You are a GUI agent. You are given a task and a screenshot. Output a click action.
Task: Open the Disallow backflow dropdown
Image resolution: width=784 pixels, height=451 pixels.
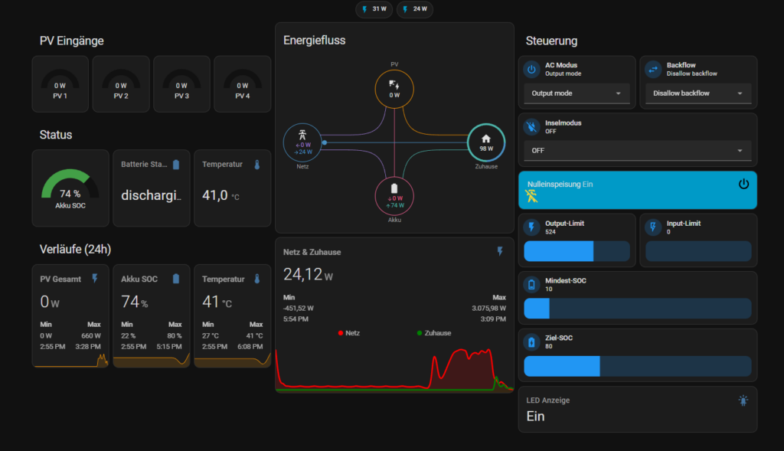click(697, 93)
